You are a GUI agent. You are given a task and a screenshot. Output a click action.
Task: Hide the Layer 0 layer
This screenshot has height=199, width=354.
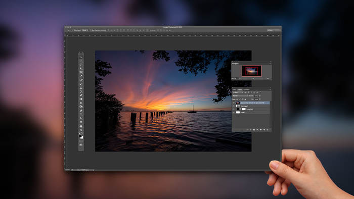coord(234,112)
